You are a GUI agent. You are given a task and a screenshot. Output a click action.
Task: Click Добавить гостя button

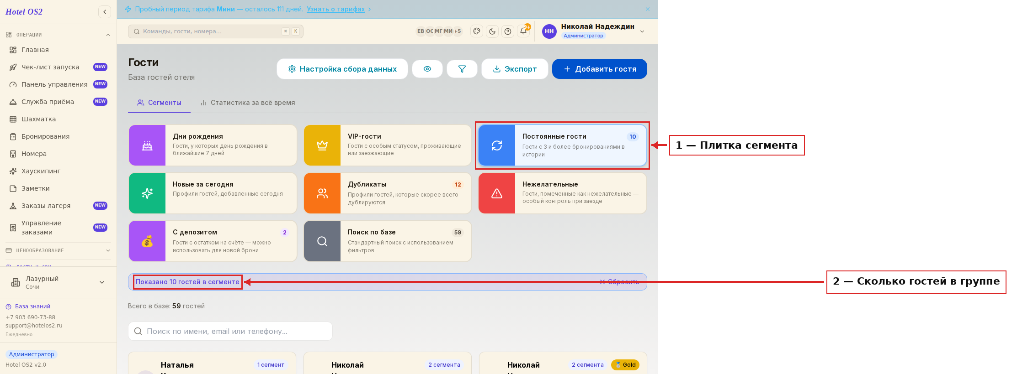(x=600, y=69)
